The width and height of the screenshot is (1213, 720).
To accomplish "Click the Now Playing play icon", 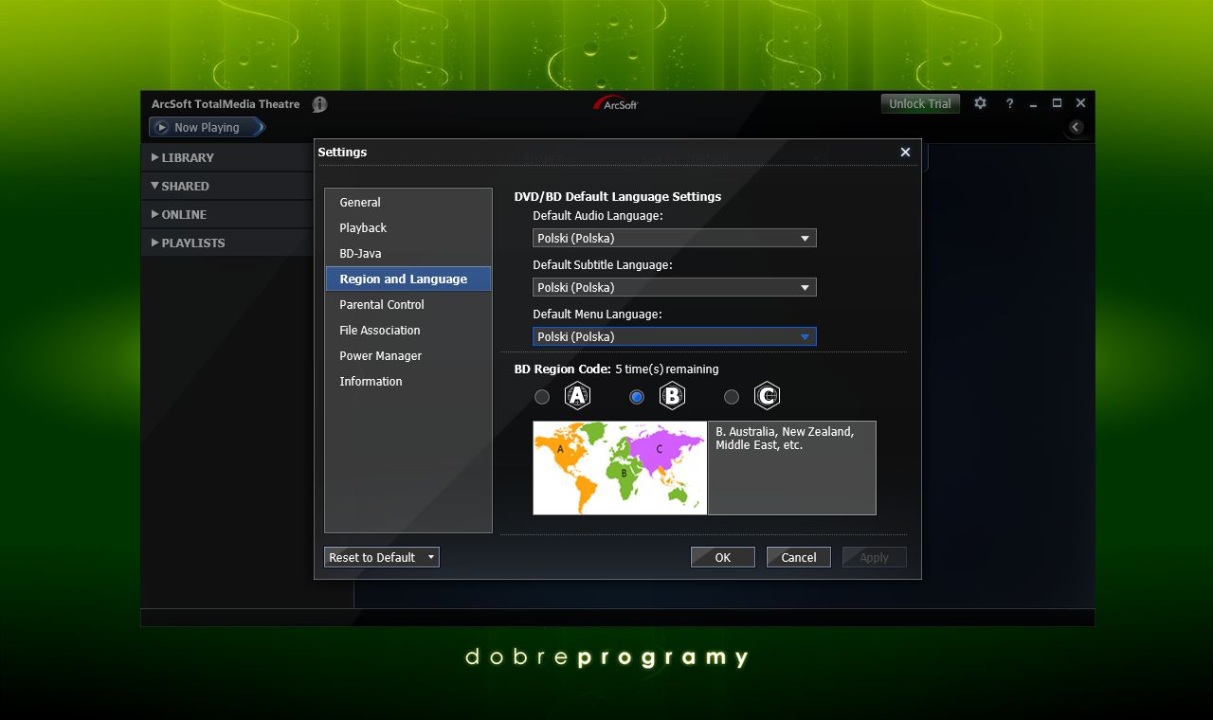I will (162, 127).
